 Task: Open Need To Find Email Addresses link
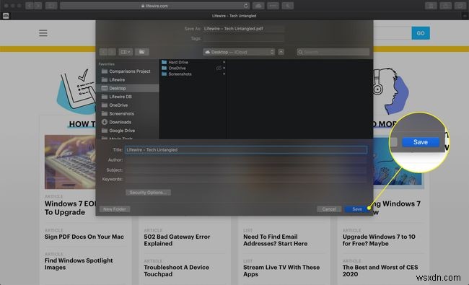(x=275, y=240)
